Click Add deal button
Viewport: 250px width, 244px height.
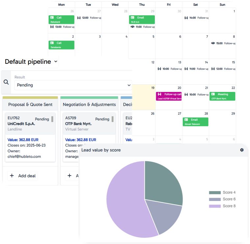coord(23,176)
